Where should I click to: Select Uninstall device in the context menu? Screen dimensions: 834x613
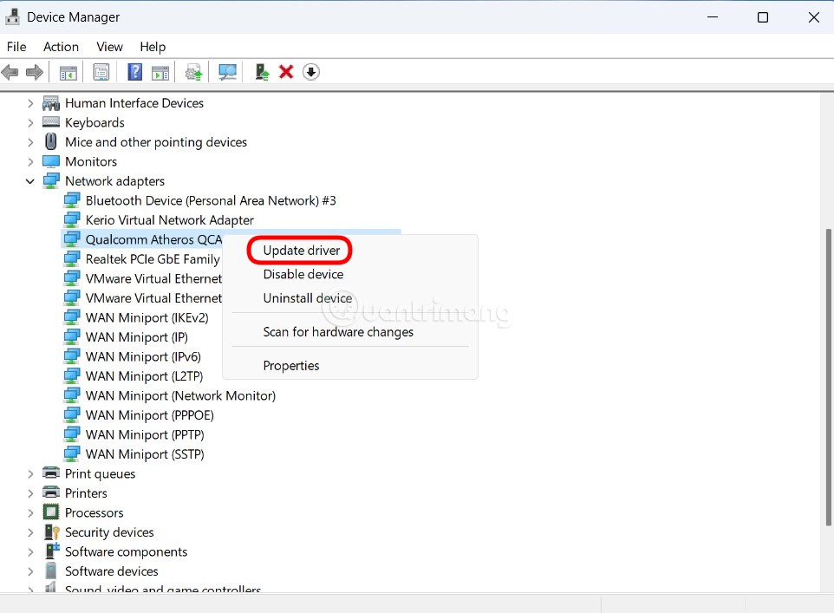(x=308, y=297)
